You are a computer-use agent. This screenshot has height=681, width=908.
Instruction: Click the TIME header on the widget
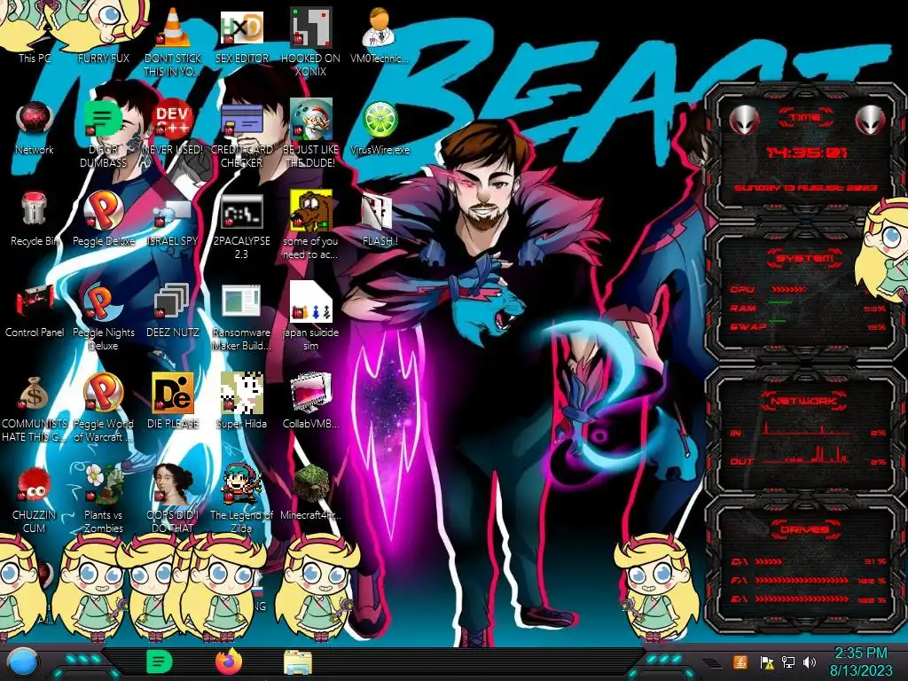805,118
